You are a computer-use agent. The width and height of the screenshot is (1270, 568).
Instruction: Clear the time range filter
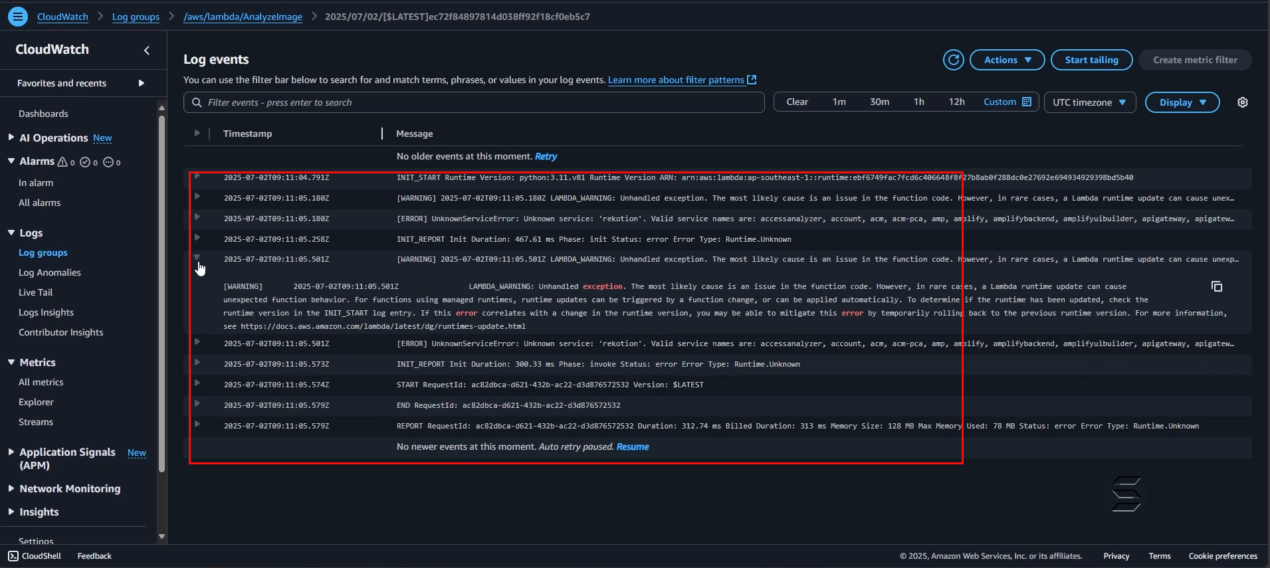click(797, 102)
